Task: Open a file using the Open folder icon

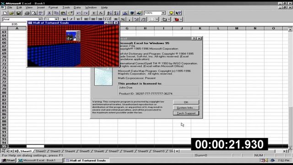Action: click(11, 13)
